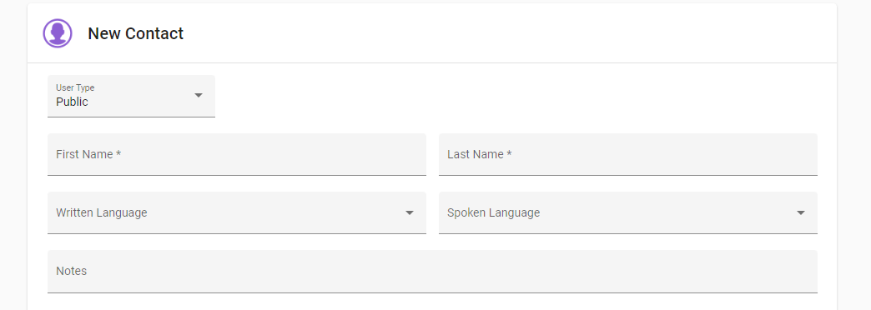This screenshot has width=871, height=310.
Task: Open the User Type dropdown
Action: [x=131, y=96]
